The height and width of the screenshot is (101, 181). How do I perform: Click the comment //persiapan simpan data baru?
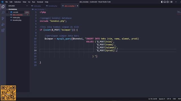(x=62, y=36)
